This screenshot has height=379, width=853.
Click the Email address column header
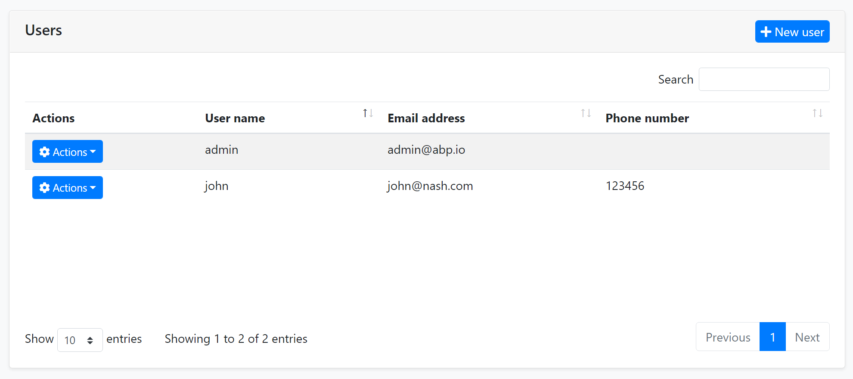tap(426, 118)
